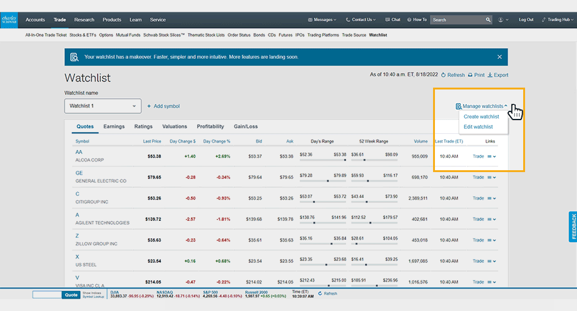Click Show Indices in bottom bar
Viewport: 577px width, 311px height.
91,293
